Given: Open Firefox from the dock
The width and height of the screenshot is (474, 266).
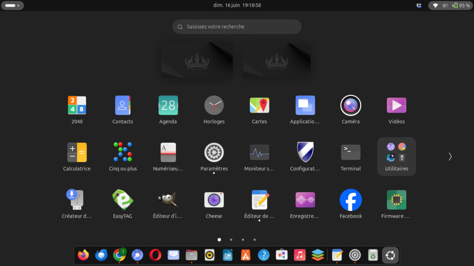Looking at the screenshot, I should point(83,255).
